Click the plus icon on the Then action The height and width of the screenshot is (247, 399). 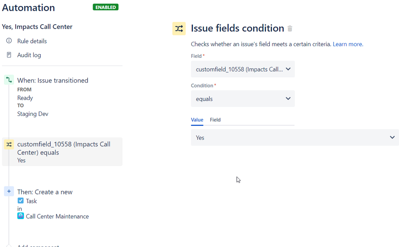tap(9, 191)
